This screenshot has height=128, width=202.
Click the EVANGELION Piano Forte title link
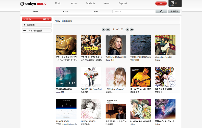click(x=91, y=89)
